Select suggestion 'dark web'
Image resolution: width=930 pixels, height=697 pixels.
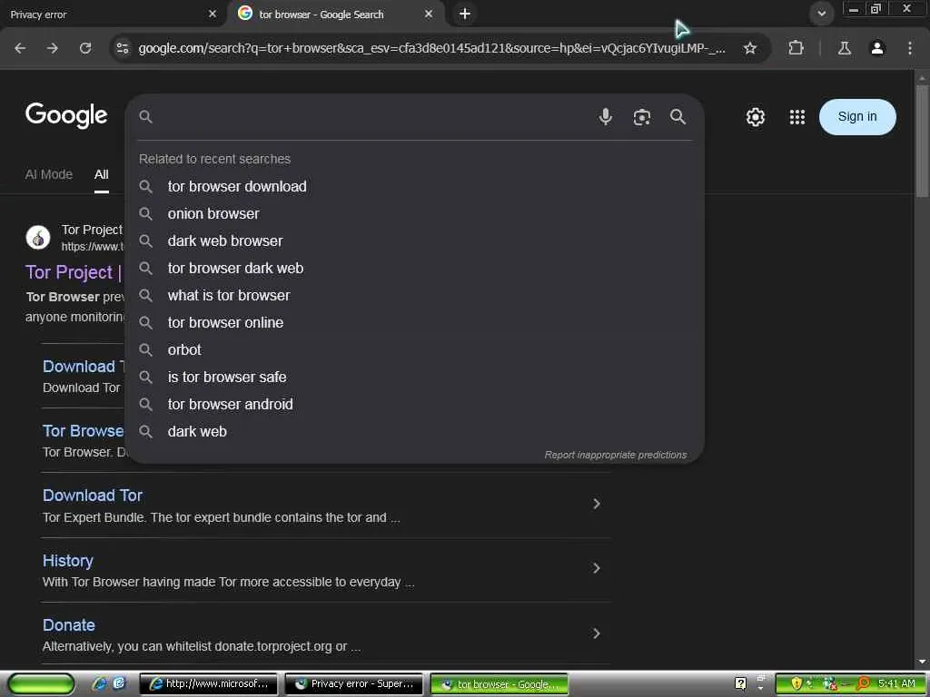(414, 431)
